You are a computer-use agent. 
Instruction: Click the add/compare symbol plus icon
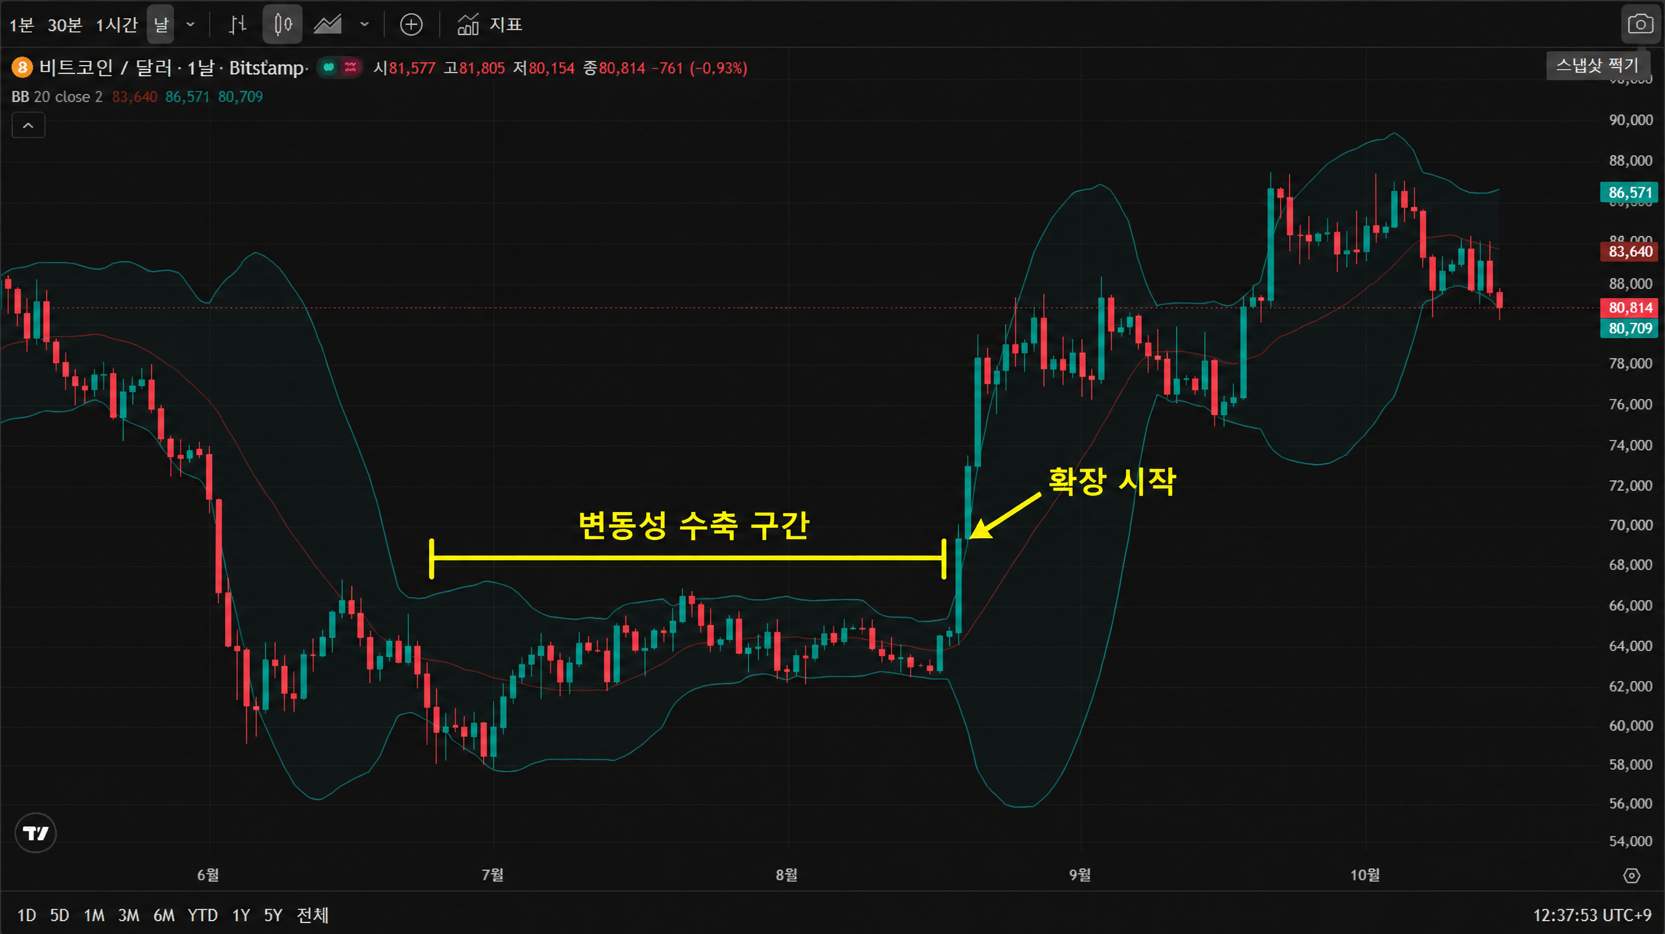411,24
